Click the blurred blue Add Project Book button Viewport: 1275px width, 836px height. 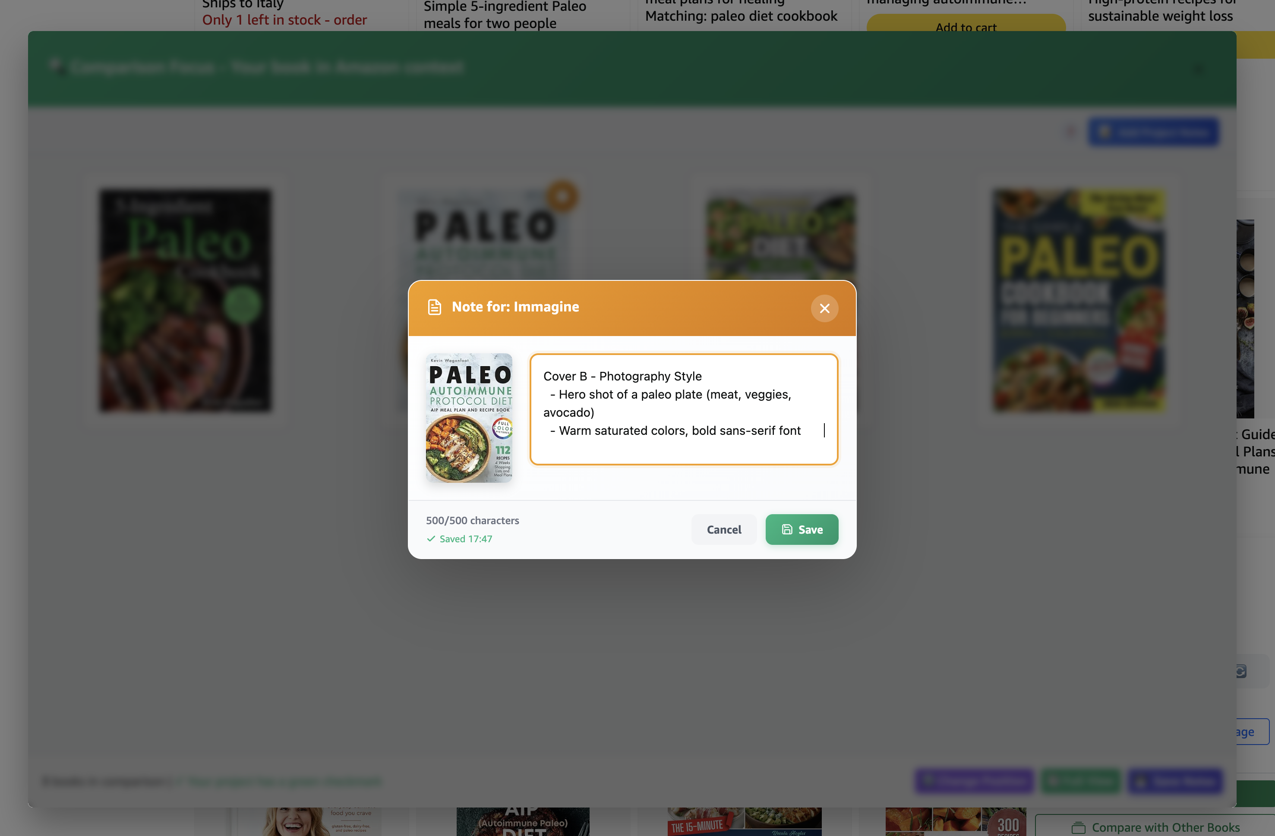[1153, 132]
